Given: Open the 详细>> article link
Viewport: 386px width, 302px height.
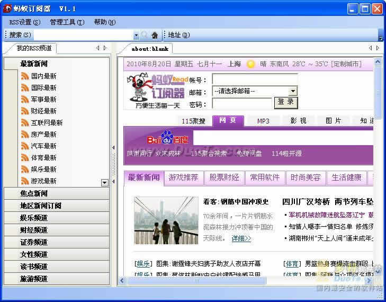Looking at the screenshot, I should pos(241,239).
